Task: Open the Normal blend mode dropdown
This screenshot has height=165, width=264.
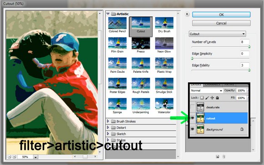Action: point(206,90)
